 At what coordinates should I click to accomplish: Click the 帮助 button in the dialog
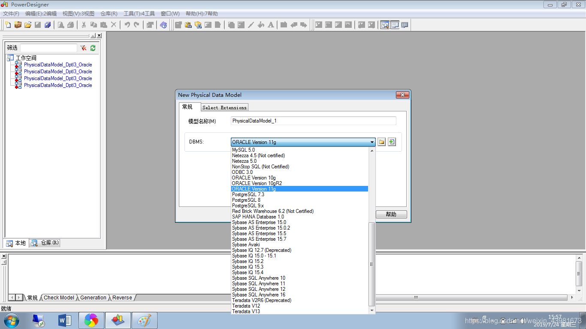point(391,214)
